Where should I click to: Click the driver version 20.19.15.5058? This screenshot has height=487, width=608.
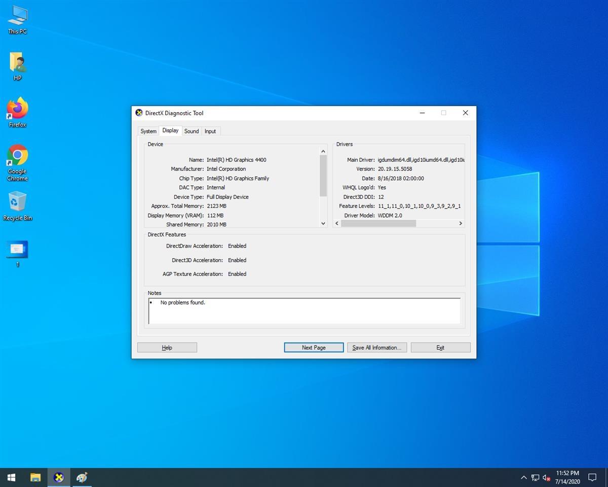(x=395, y=169)
